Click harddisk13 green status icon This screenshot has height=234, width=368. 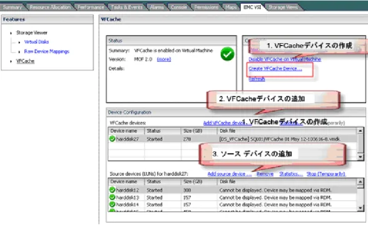click(112, 197)
